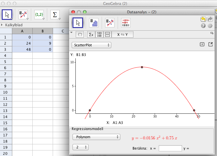217x156 pixels.
Task: Click the data point at the curve's peak
Action: point(142,67)
